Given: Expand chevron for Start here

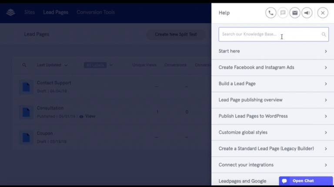Looking at the screenshot, I should click(326, 51).
